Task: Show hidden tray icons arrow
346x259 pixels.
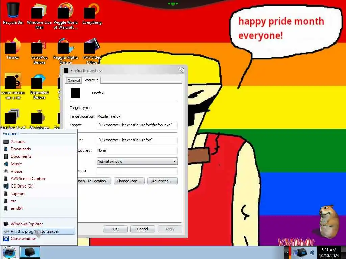Action: click(287, 253)
